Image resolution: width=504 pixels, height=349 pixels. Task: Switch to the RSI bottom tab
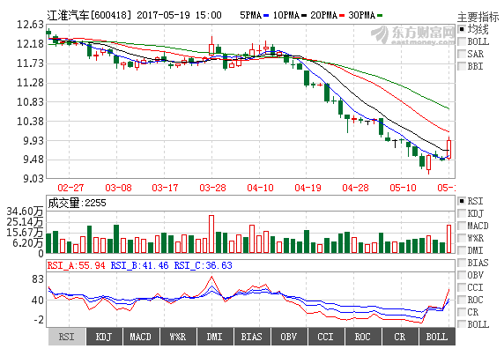click(67, 337)
